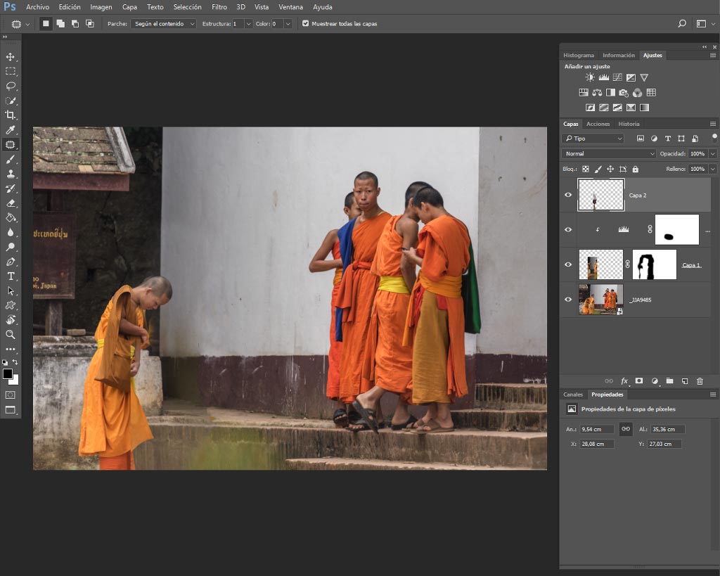Select the Hand tool
The height and width of the screenshot is (576, 720).
click(x=10, y=320)
